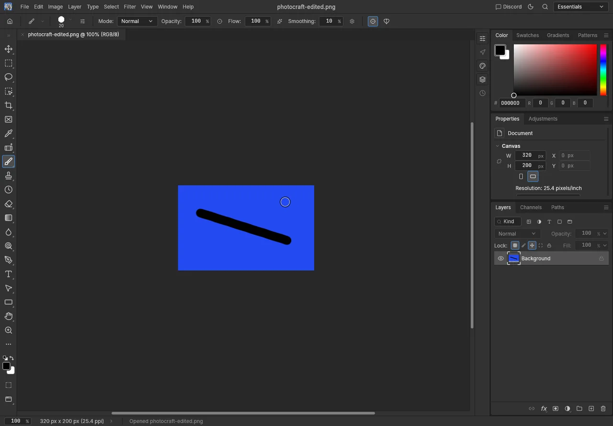
Task: Open the Filter menu
Action: (130, 7)
